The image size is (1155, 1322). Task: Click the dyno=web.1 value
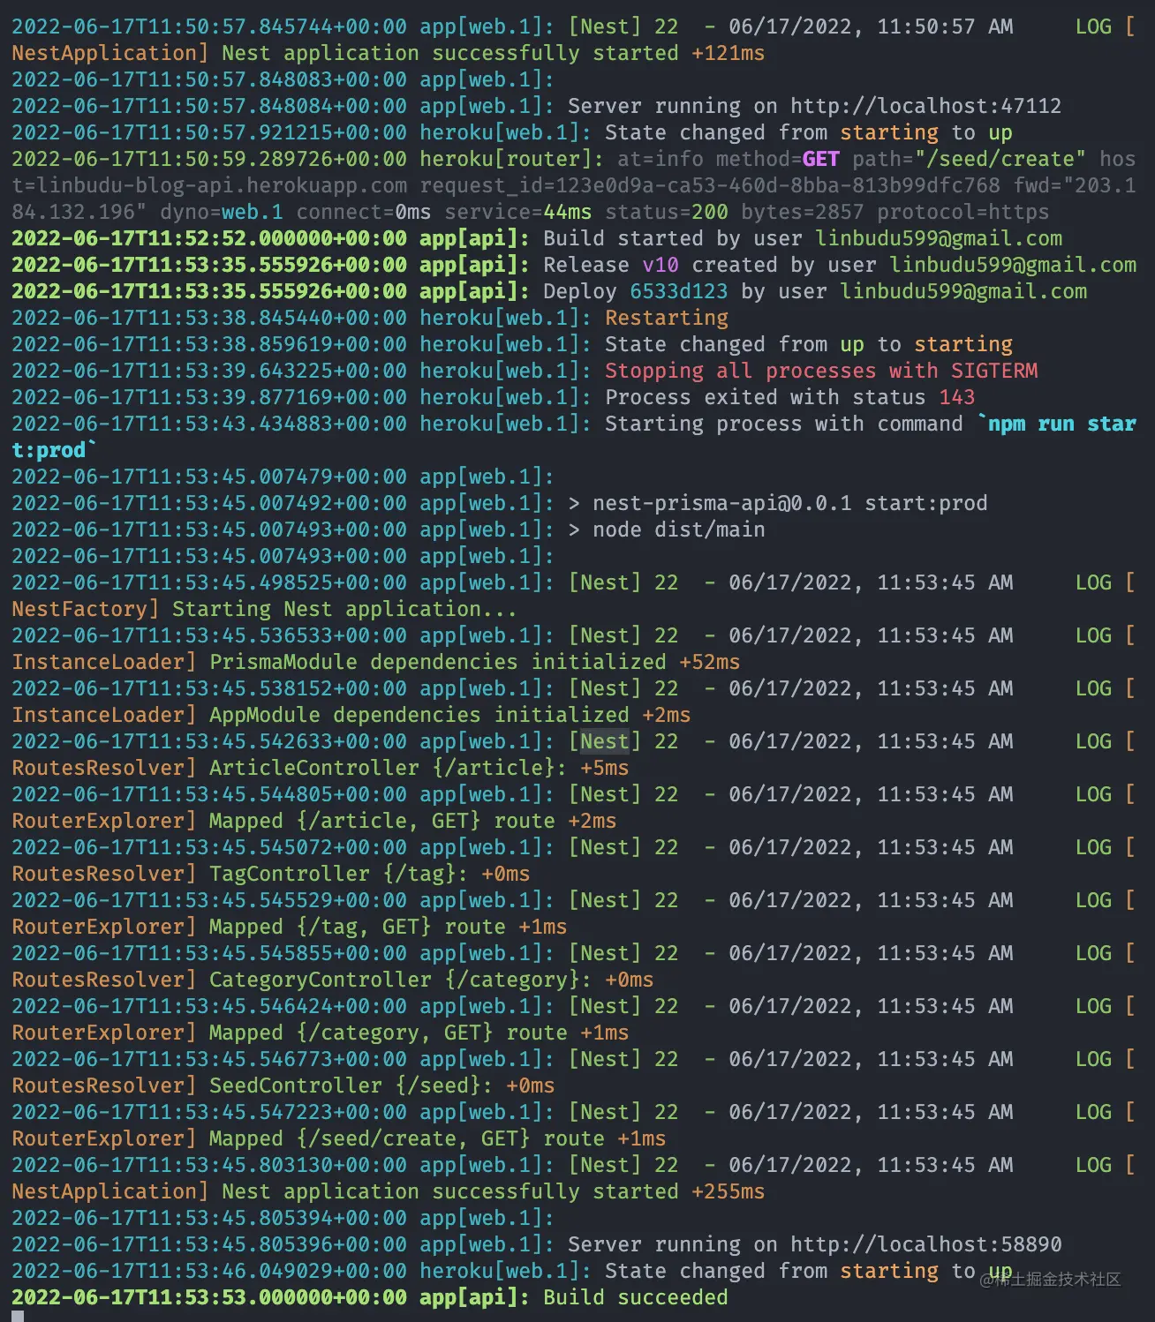click(x=222, y=212)
